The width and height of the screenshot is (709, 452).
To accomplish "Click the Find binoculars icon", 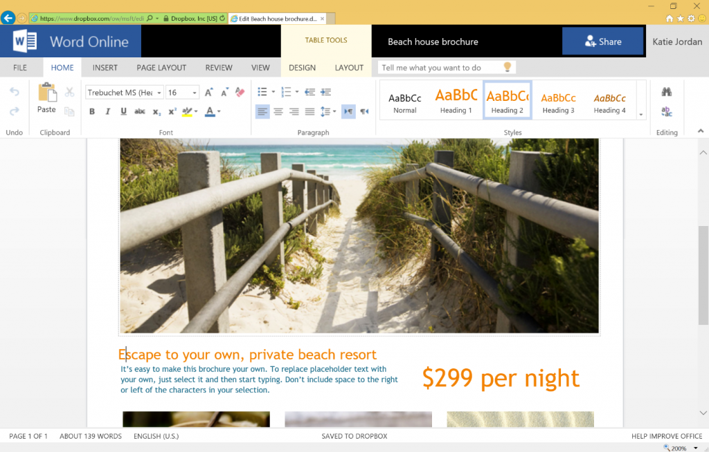I will pyautogui.click(x=666, y=92).
